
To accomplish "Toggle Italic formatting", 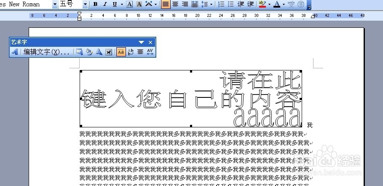I will [105, 4].
